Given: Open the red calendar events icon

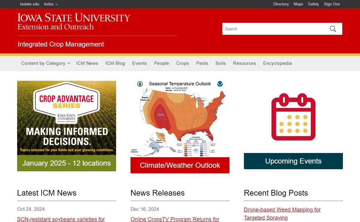Looking at the screenshot, I should [x=293, y=117].
